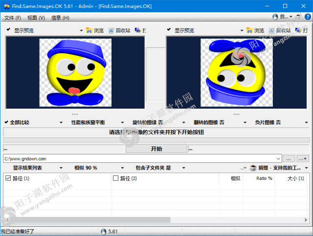Screen dimensions: 313x236
Task: Toggle right 显示预览 checkmark
Action: point(169,29)
